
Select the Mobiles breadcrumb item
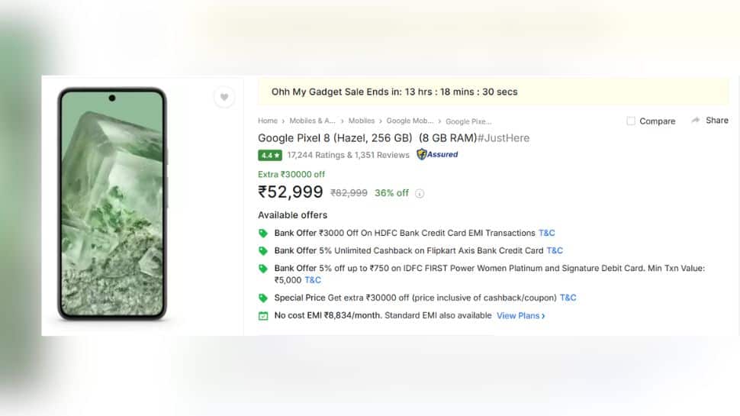tap(362, 121)
